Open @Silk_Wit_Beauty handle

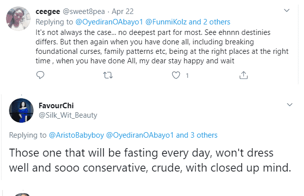[68, 115]
